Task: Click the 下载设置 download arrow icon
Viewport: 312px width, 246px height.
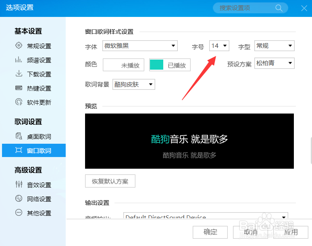Action: pyautogui.click(x=19, y=74)
